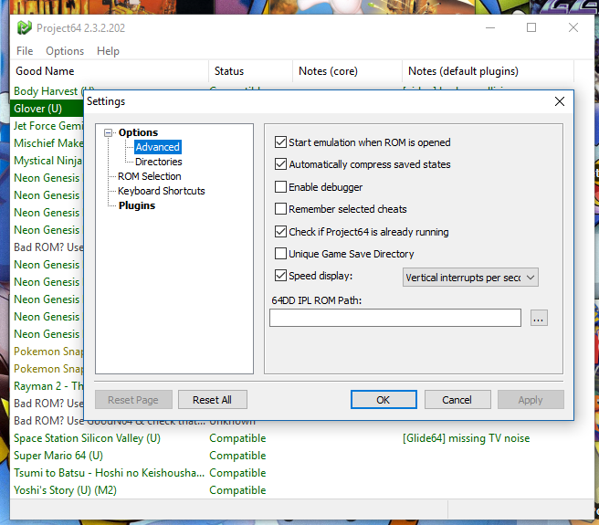Select Body Harvest ROM entry

point(48,91)
